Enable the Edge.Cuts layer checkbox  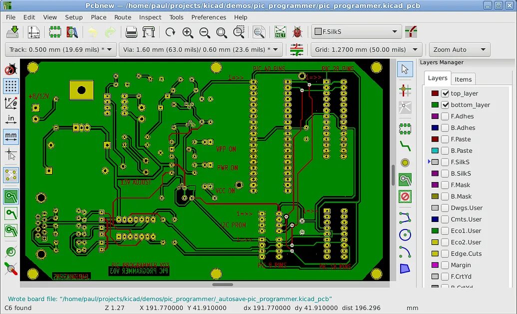click(x=445, y=253)
